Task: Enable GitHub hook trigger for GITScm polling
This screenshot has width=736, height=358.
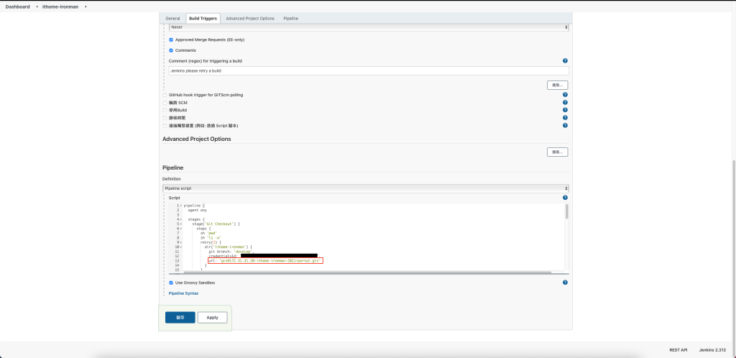Action: tap(165, 95)
